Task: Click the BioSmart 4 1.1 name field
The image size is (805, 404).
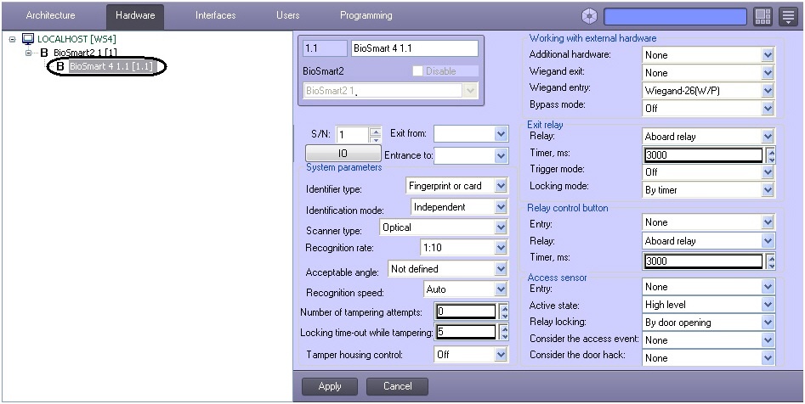Action: click(x=415, y=48)
